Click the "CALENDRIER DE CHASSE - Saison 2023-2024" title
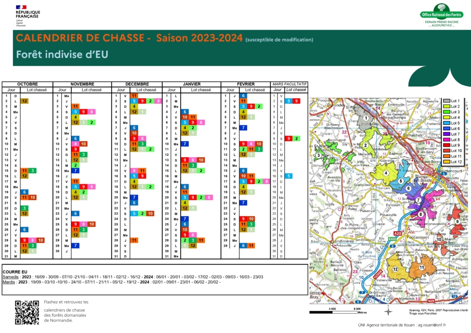This screenshot has height=333, width=471. point(129,38)
